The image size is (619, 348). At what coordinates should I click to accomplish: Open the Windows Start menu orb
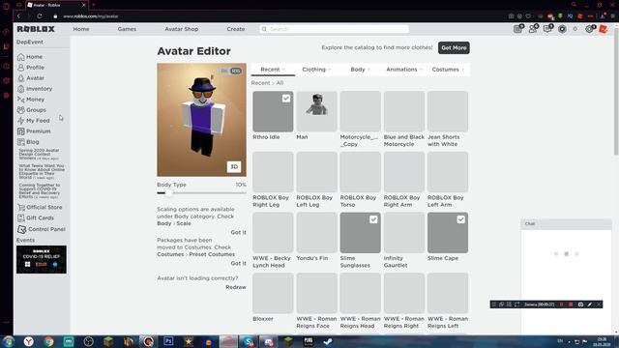(x=9, y=341)
